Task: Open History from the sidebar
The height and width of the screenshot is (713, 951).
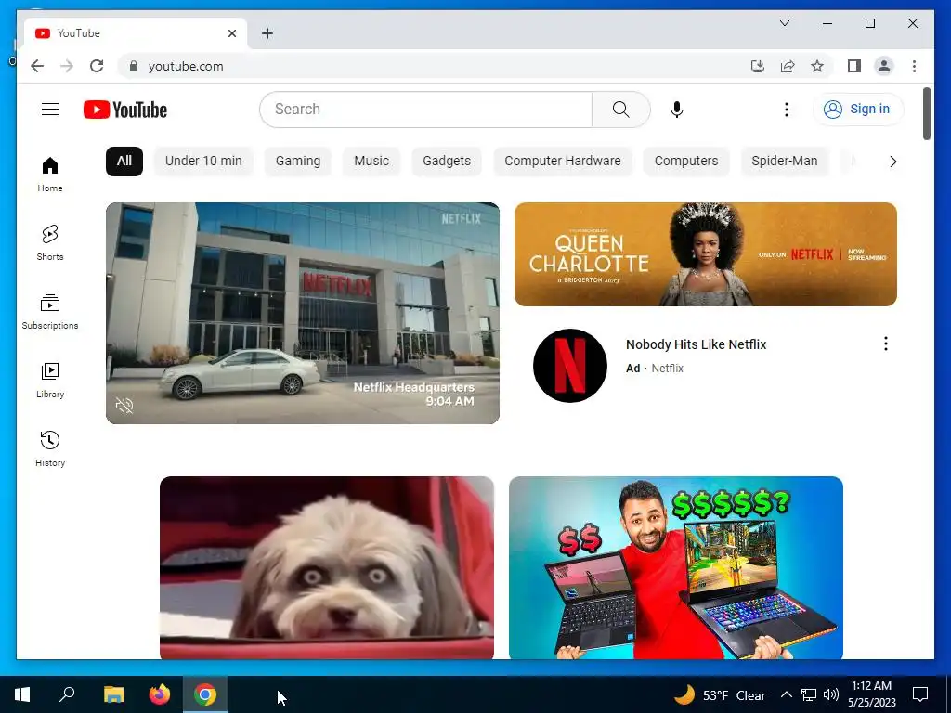Action: 50,448
